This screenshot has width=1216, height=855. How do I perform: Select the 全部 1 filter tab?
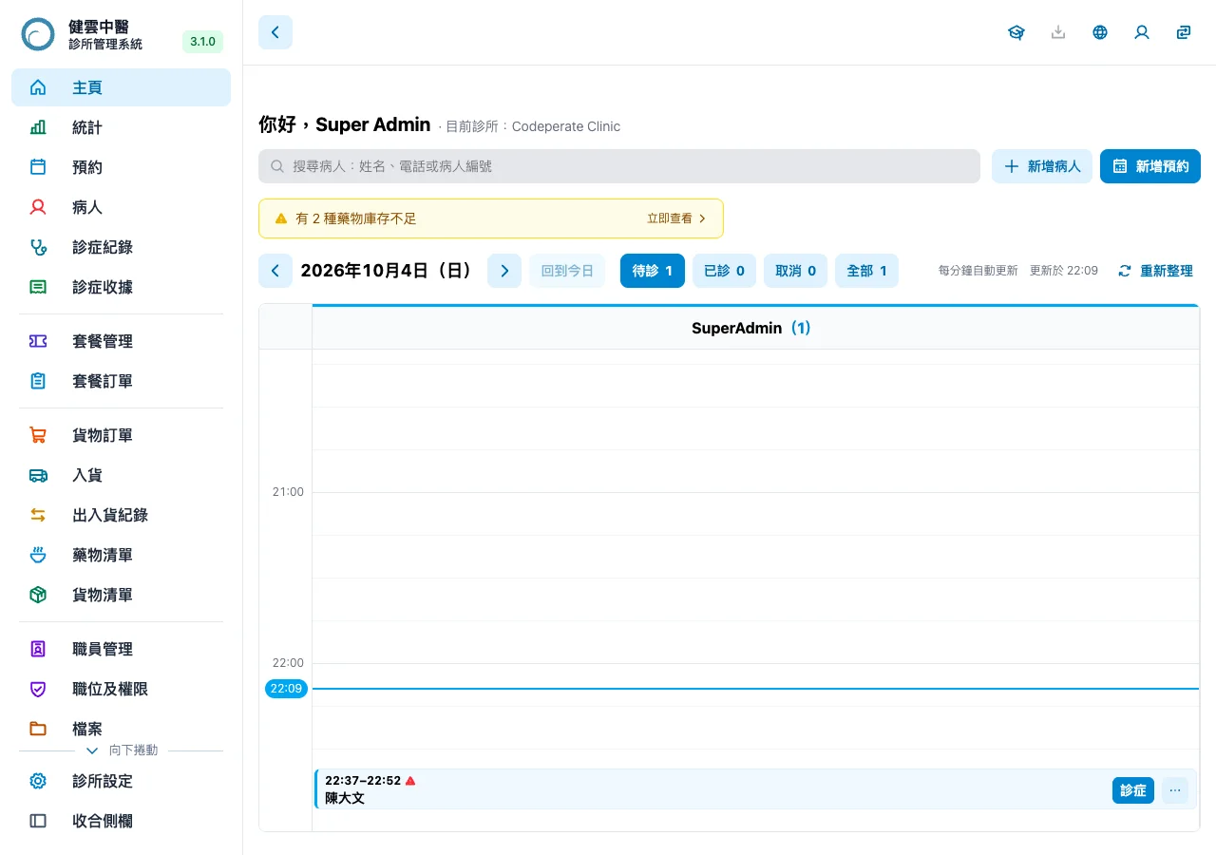(x=866, y=271)
